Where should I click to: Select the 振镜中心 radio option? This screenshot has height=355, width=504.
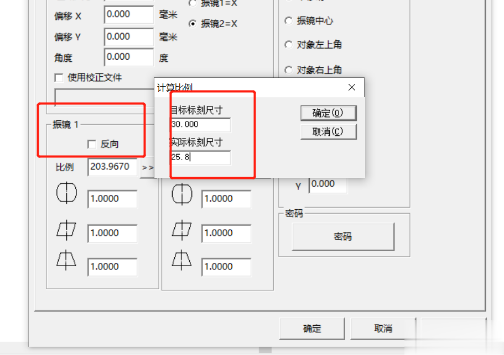tap(288, 21)
